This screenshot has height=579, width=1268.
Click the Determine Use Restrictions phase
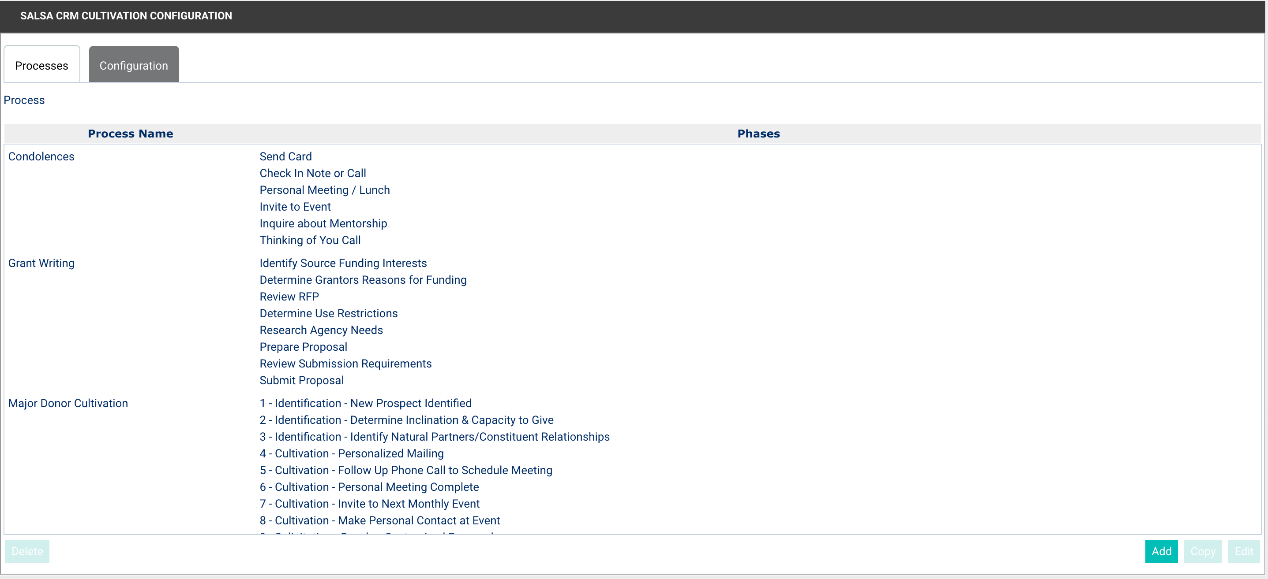(x=328, y=313)
